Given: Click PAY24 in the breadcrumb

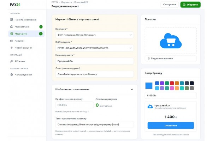Looking at the screenshot, I should [55, 2].
